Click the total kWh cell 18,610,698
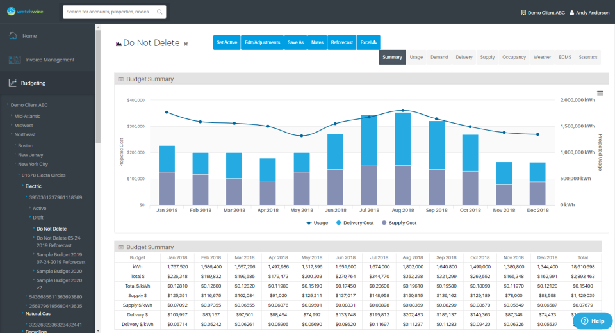 pyautogui.click(x=583, y=266)
